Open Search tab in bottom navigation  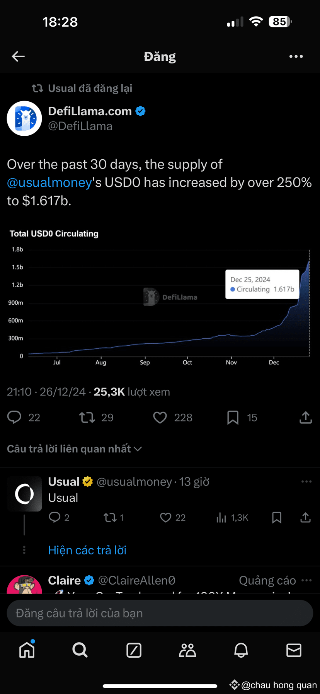coord(80,650)
